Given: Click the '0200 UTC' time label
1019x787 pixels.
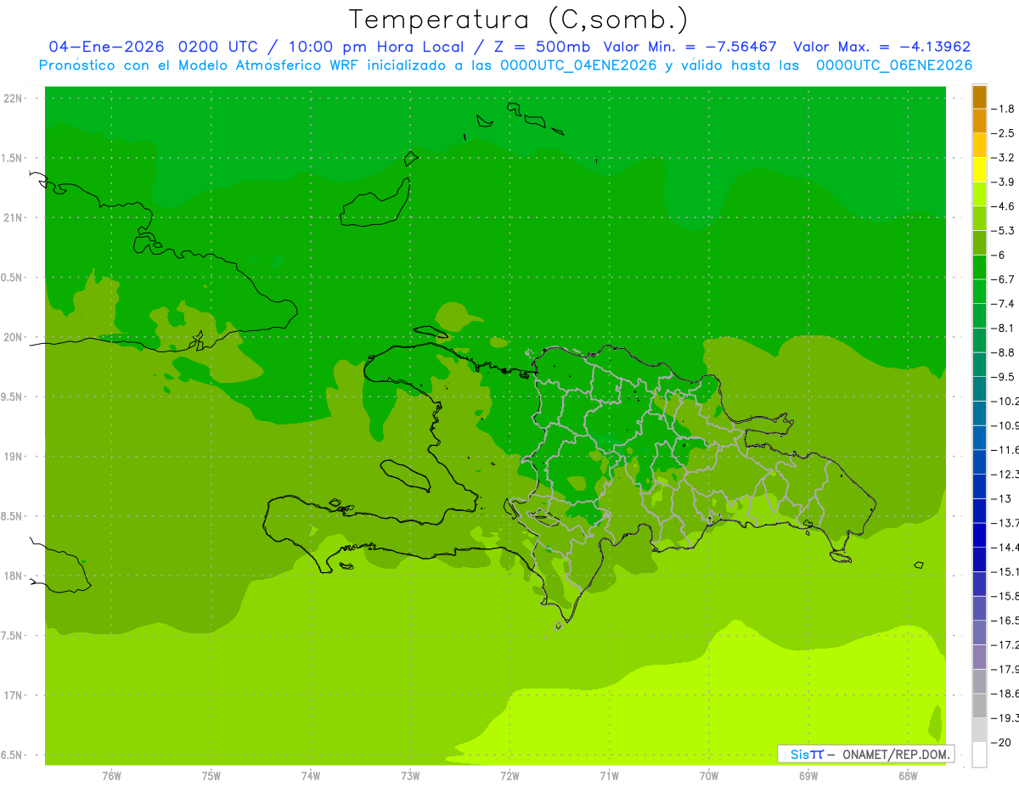Looking at the screenshot, I should pyautogui.click(x=217, y=47).
